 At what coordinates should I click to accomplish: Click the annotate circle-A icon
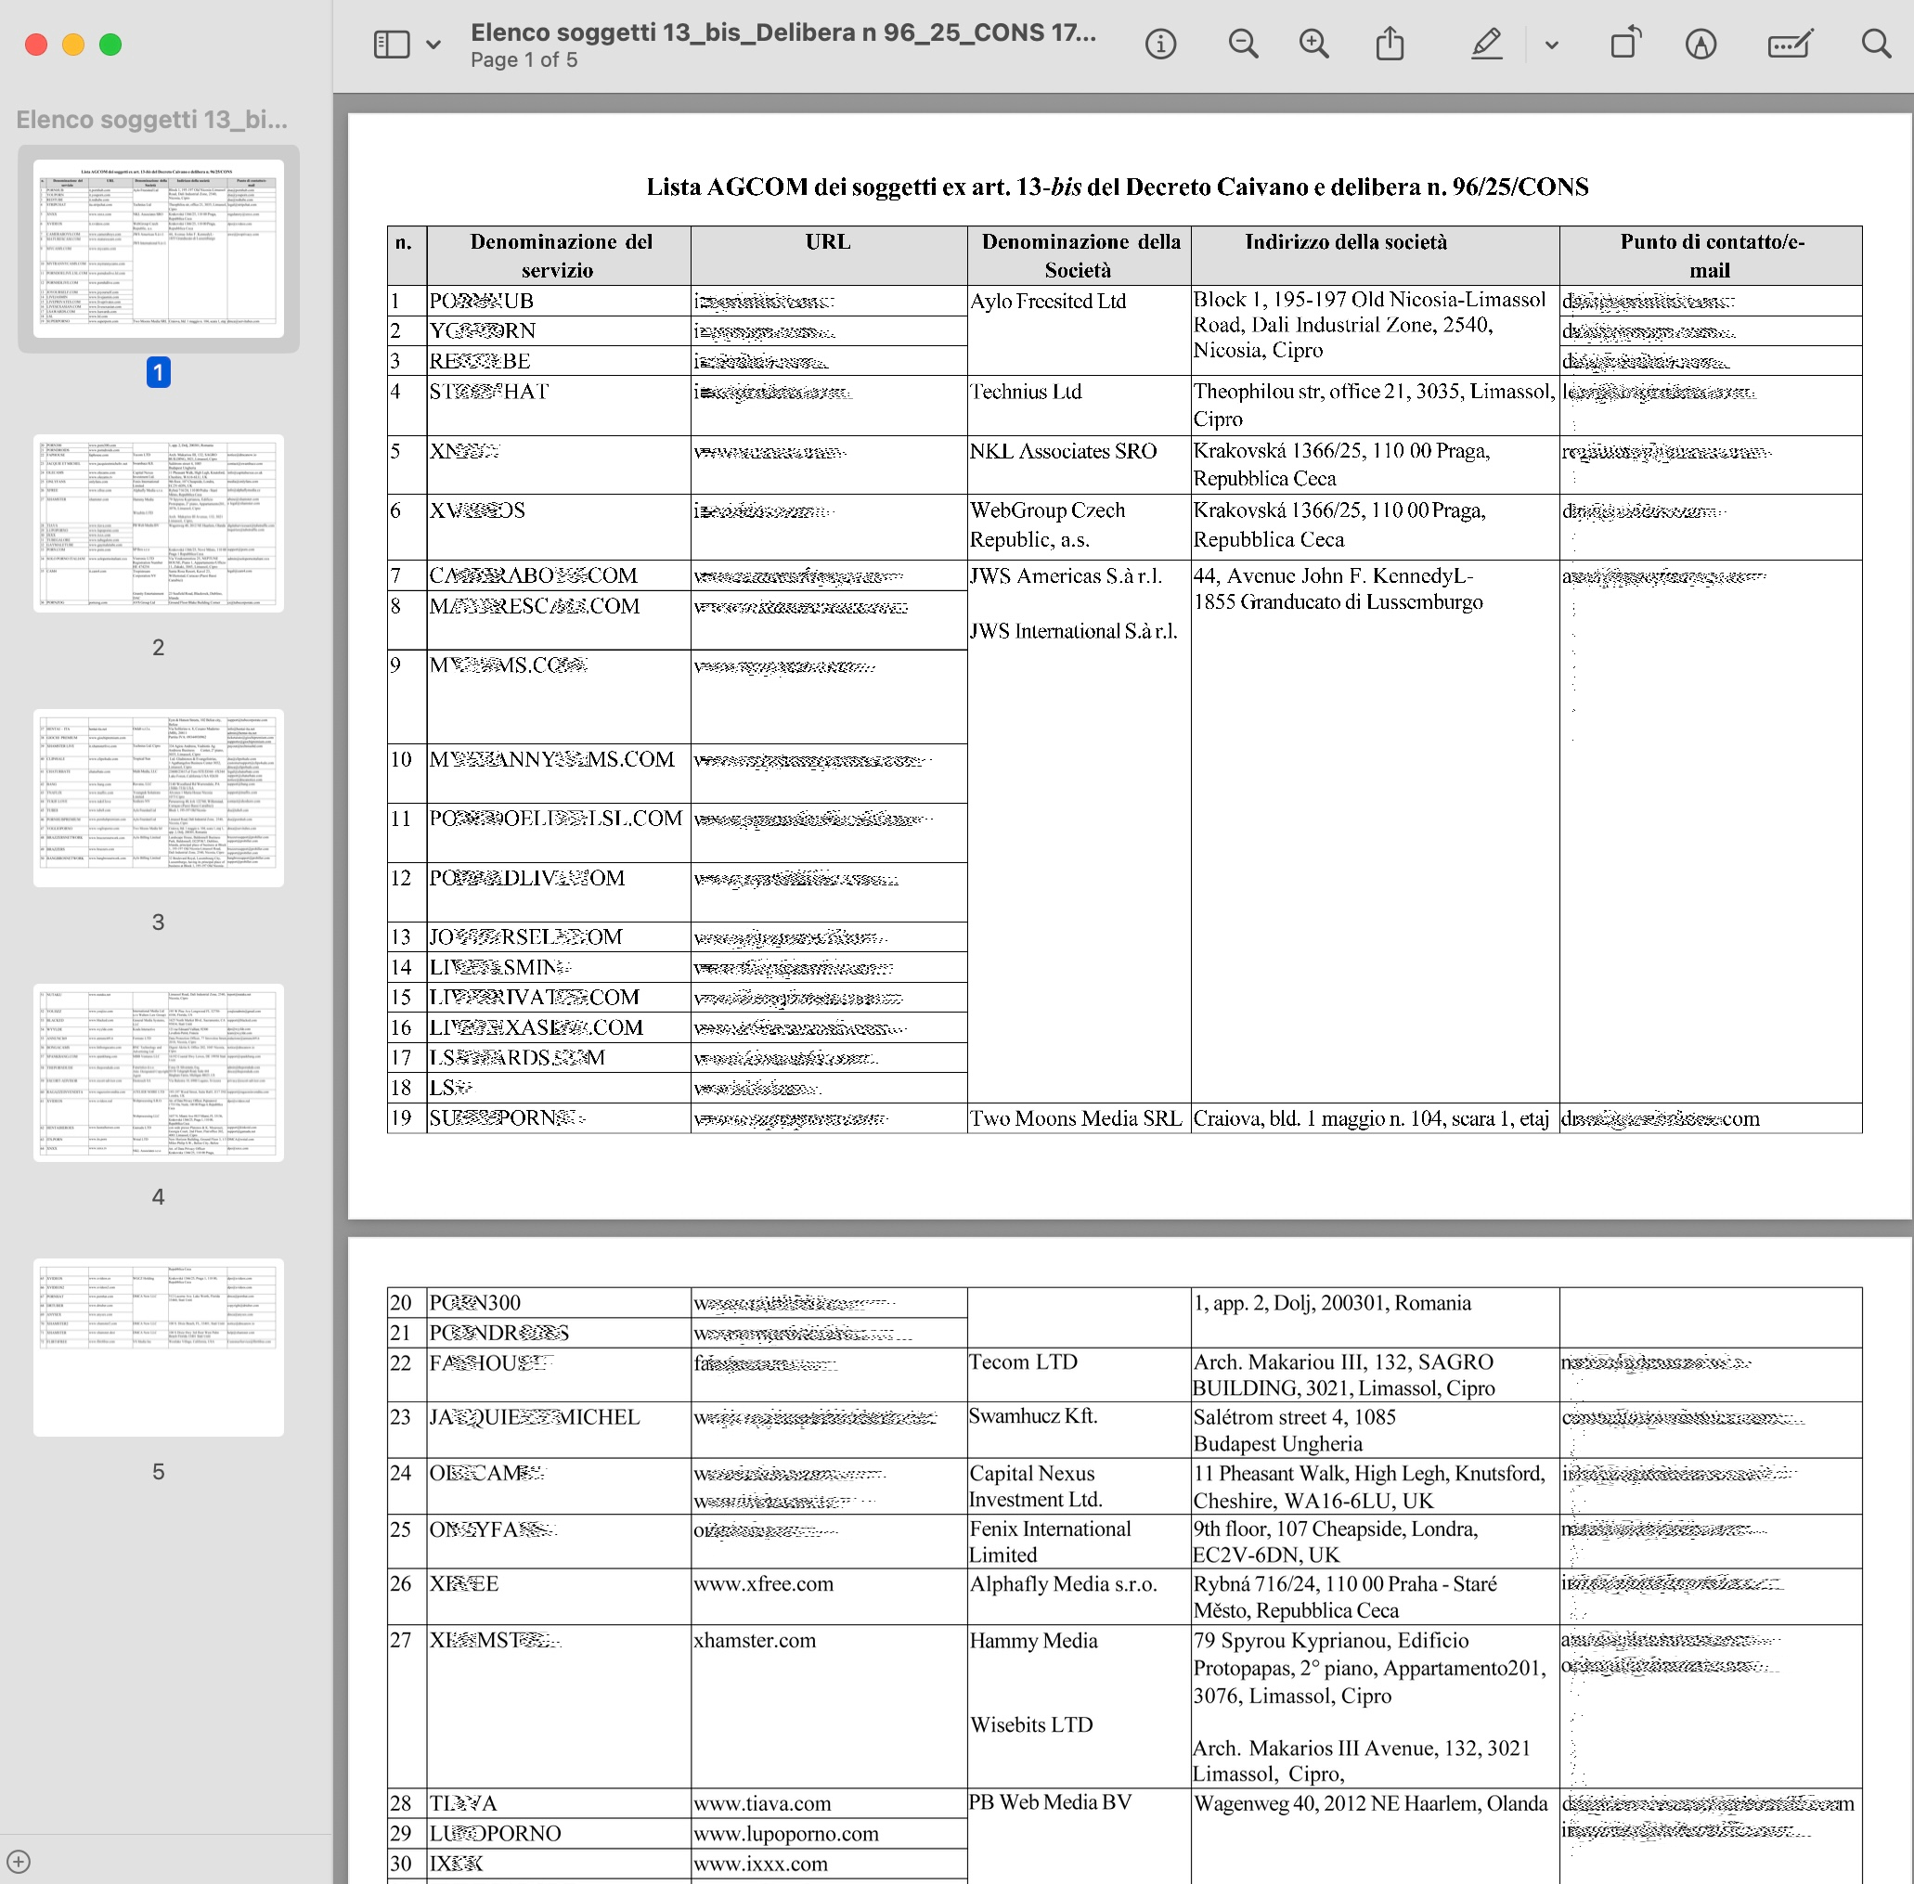(1701, 45)
